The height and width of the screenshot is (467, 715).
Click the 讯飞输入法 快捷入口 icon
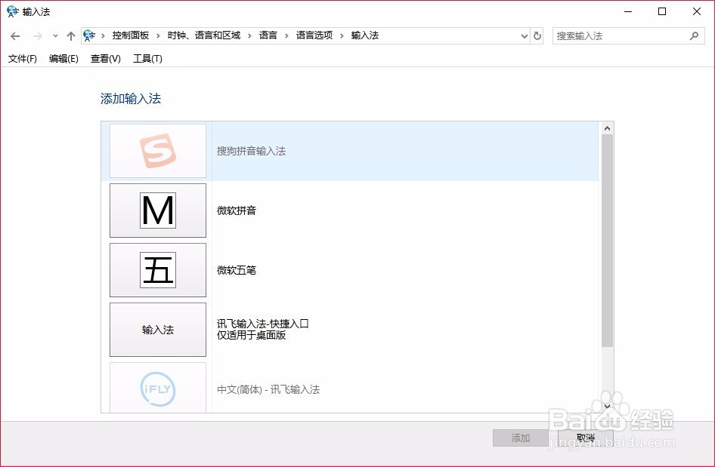pyautogui.click(x=157, y=330)
